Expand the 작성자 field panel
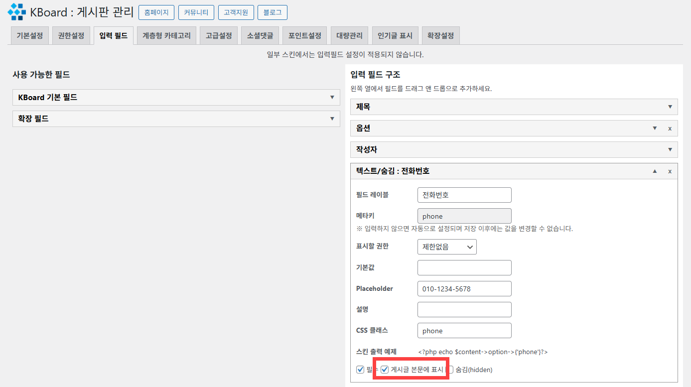 click(670, 149)
